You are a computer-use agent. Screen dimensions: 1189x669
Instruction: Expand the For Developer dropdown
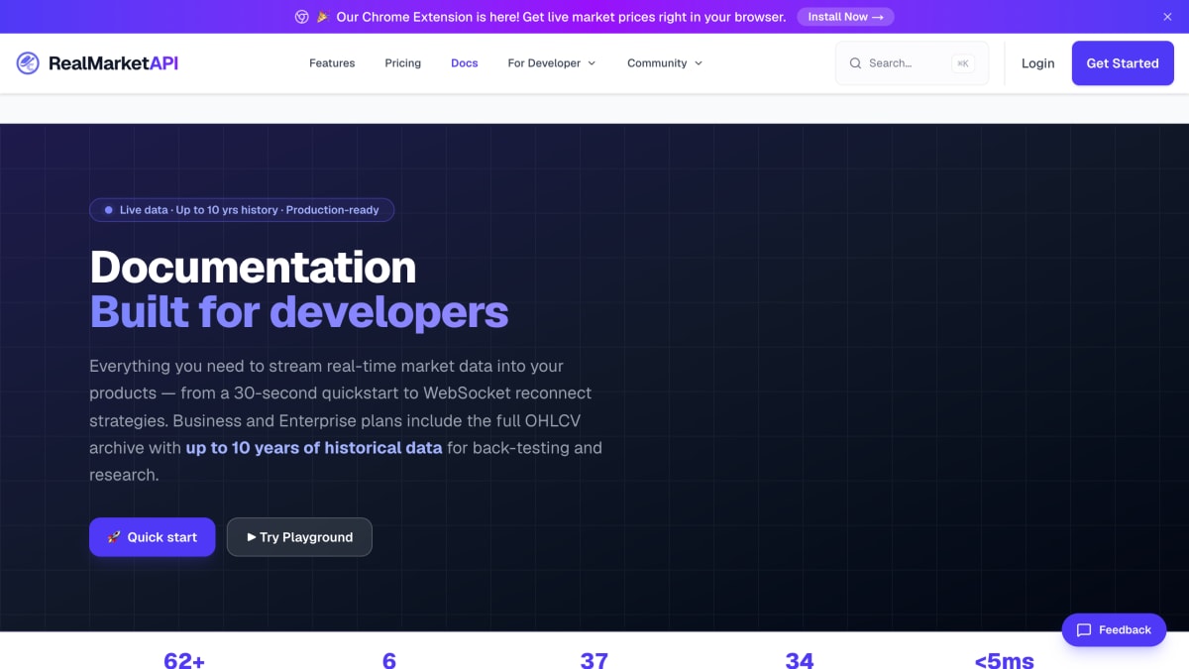tap(552, 63)
